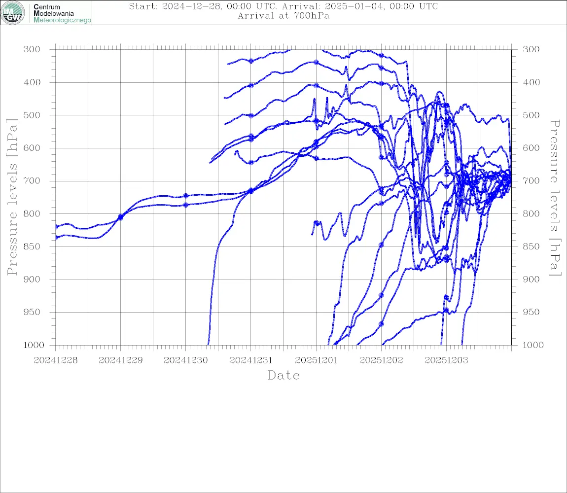
Task: Click the left axis 900 label
Action: tap(32, 279)
